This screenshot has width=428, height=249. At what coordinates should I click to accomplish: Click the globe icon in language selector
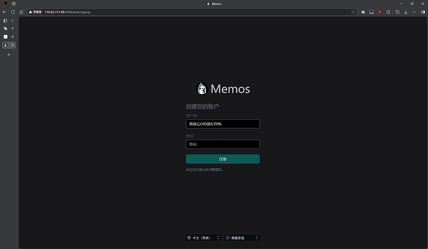click(x=189, y=238)
